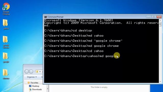The image size is (163, 92).
Task: Open the Organize dropdown in Explorer
Action: point(32,77)
